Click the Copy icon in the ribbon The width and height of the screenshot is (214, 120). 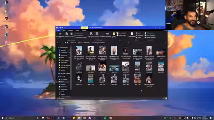pos(67,34)
